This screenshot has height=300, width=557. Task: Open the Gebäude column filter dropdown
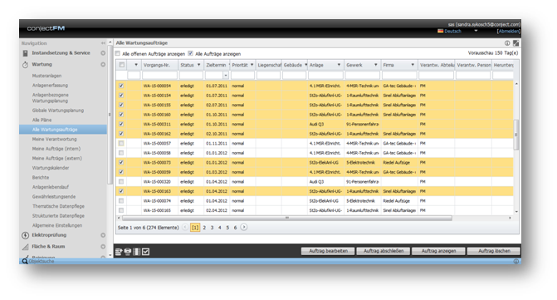305,65
